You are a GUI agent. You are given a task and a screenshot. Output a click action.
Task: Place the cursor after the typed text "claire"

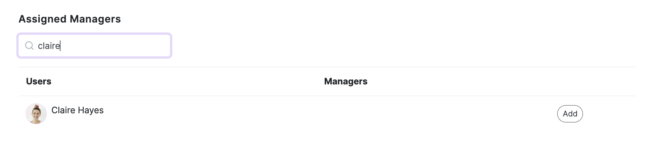pyautogui.click(x=61, y=46)
